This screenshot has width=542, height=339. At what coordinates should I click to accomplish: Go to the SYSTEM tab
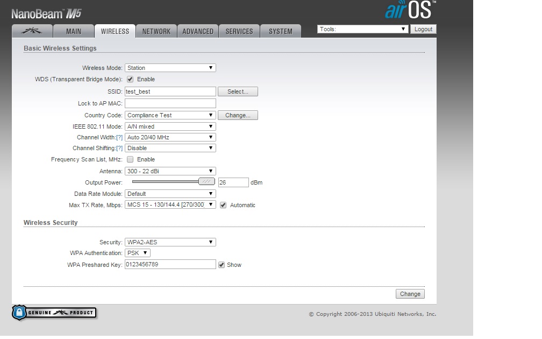coord(281,31)
